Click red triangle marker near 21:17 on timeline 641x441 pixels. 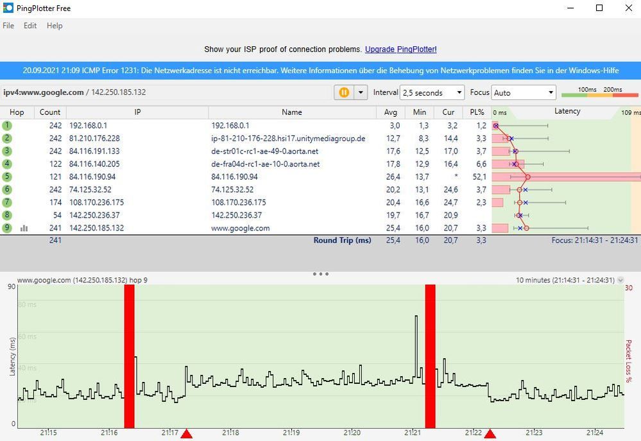click(x=187, y=434)
